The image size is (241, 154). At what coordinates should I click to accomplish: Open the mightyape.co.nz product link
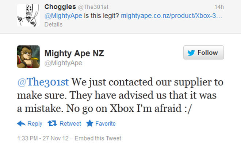tap(172, 16)
